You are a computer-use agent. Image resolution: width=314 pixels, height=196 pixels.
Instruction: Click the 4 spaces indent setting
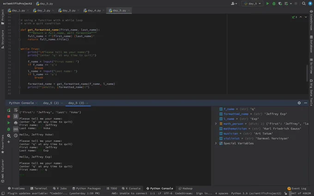222,193
